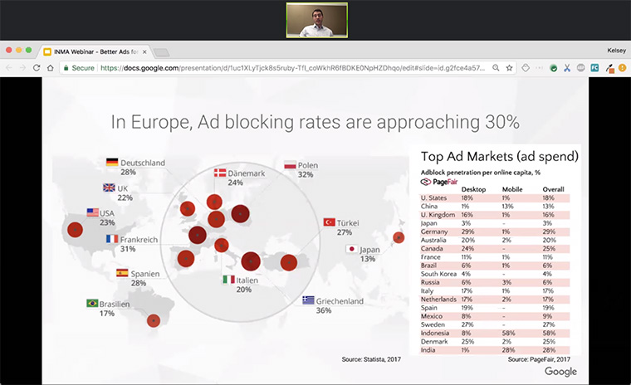Image resolution: width=631 pixels, height=385 pixels.
Task: Click the green Secure padlock indicator
Action: (79, 68)
